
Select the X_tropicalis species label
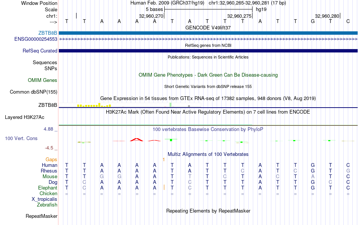tap(44, 199)
